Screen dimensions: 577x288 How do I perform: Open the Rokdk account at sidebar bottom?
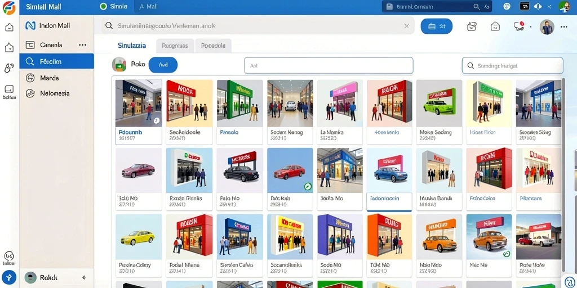pyautogui.click(x=57, y=278)
